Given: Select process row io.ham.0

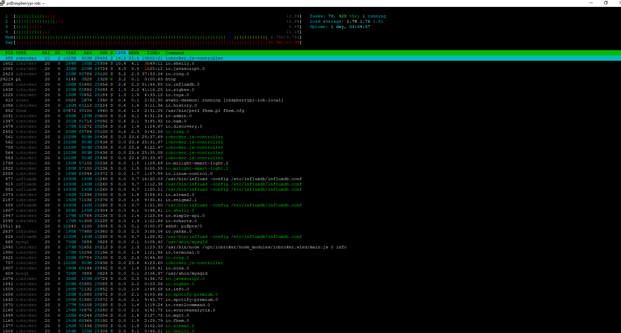Looking at the screenshot, I should click(x=310, y=121).
